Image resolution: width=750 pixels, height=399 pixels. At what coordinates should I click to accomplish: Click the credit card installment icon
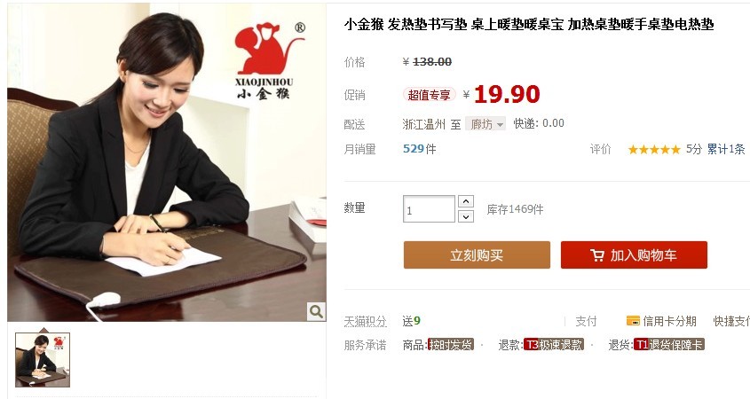[x=633, y=321]
